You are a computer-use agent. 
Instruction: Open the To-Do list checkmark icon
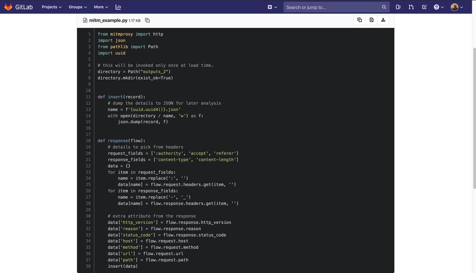(x=424, y=7)
